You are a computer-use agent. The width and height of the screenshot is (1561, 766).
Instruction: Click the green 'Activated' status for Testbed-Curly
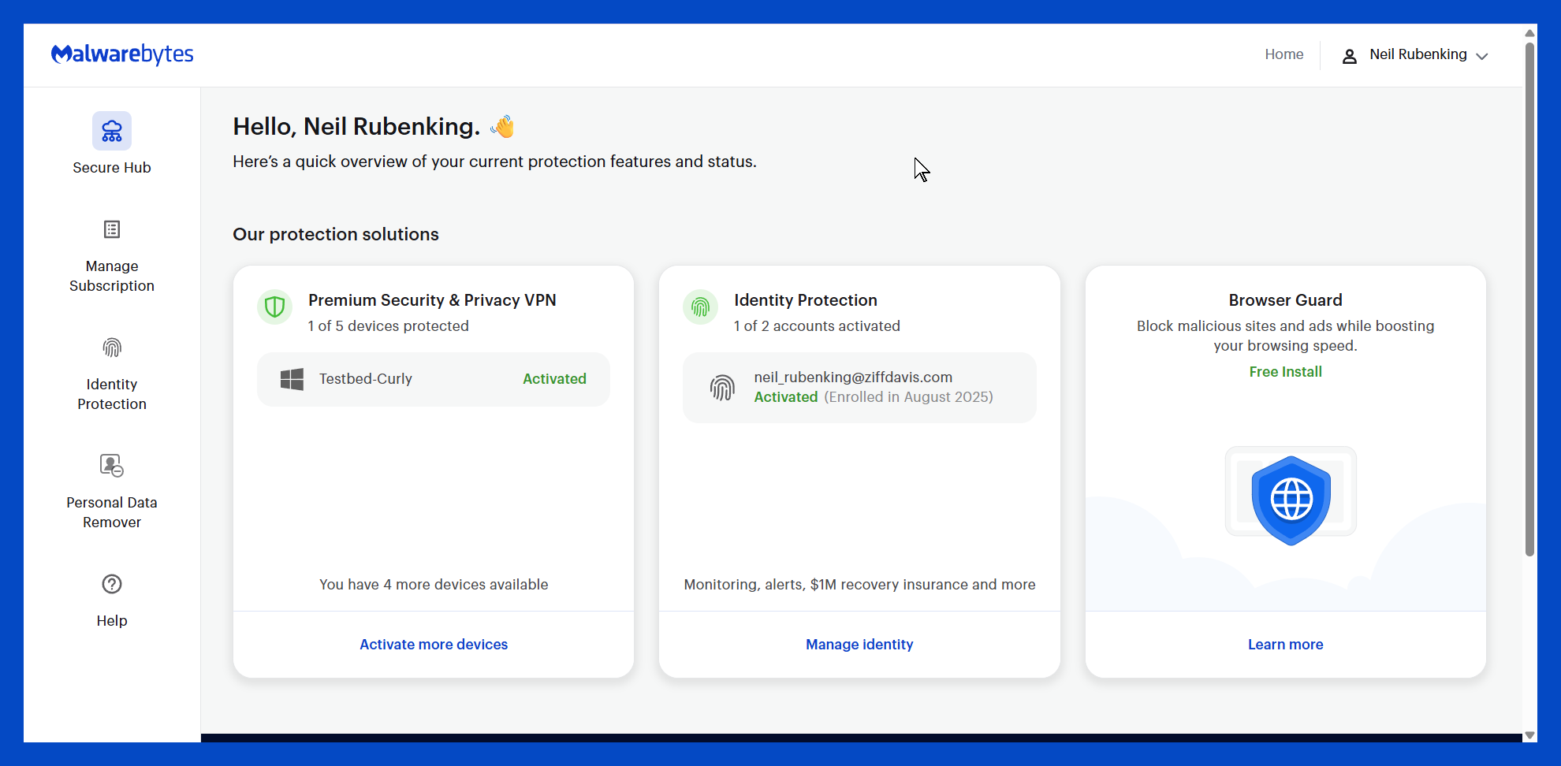(x=554, y=379)
